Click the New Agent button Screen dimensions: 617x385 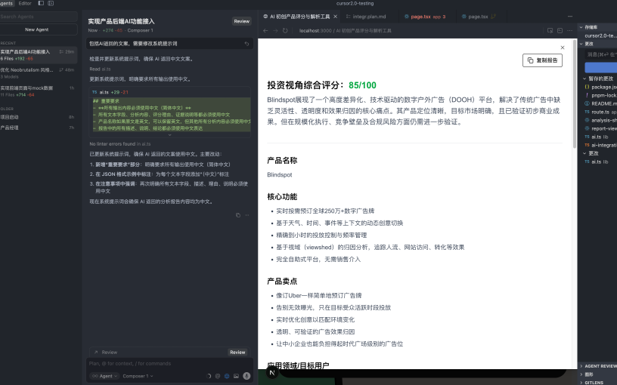[x=37, y=29]
